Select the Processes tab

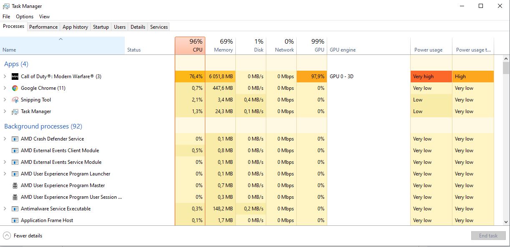click(x=14, y=26)
